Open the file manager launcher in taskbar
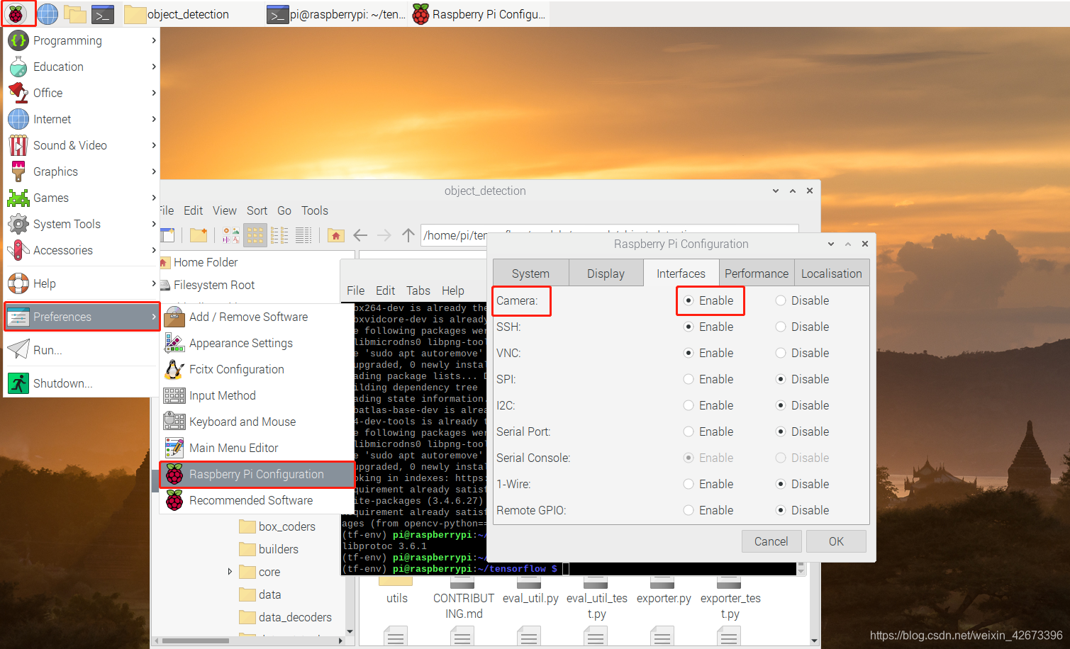 [x=75, y=13]
